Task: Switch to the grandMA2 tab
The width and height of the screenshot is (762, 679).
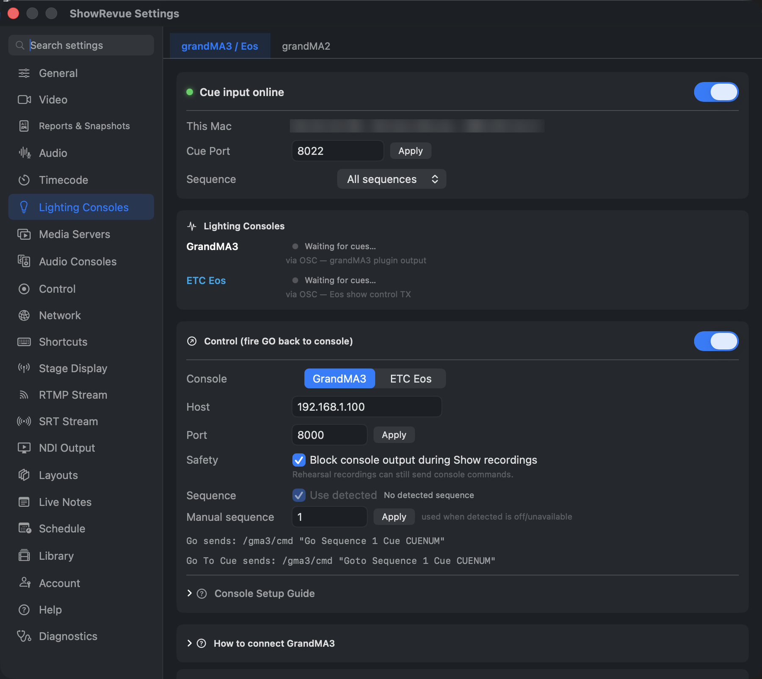Action: coord(306,46)
